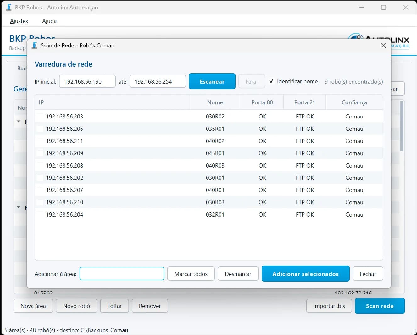The width and height of the screenshot is (417, 335).
Task: Click Nova área in the main window
Action: click(33, 306)
